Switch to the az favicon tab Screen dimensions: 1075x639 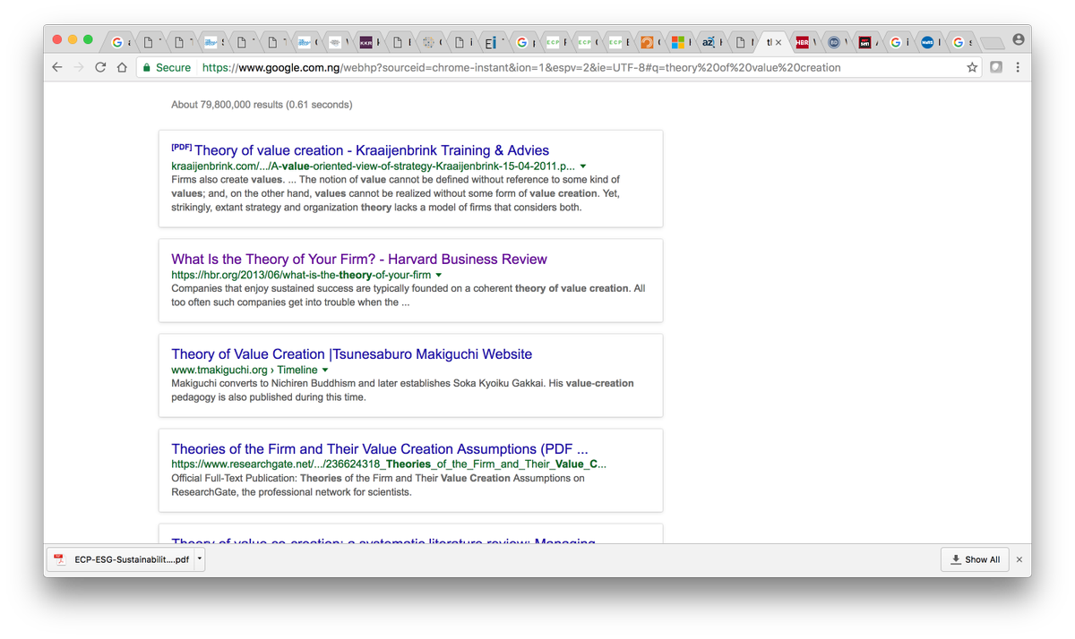709,42
